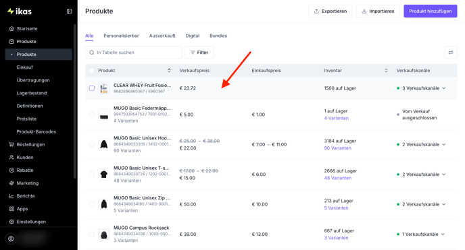The image size is (465, 250).
Task: Switch to the Ausverkauft tab
Action: (162, 36)
